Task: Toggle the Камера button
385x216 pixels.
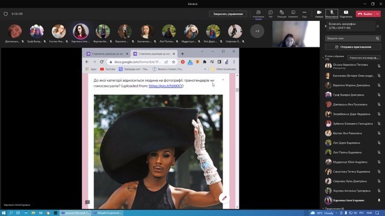Action: [319, 14]
